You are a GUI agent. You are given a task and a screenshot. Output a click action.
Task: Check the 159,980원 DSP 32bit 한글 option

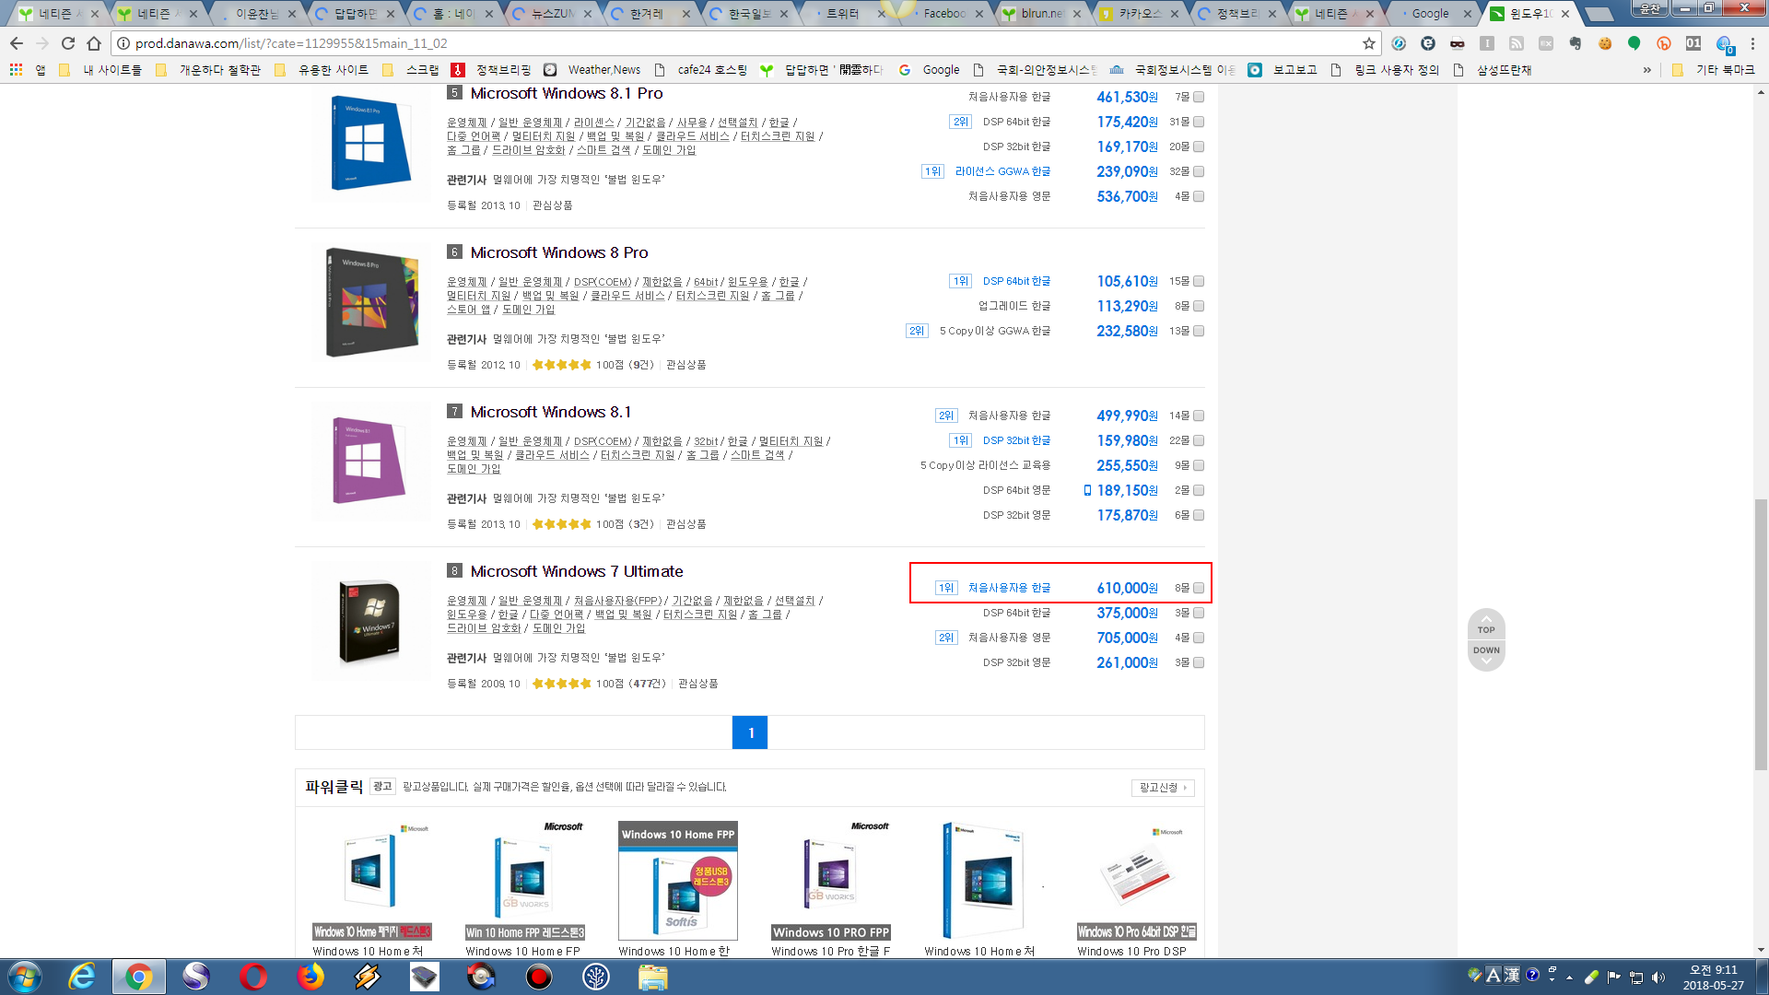click(1199, 440)
